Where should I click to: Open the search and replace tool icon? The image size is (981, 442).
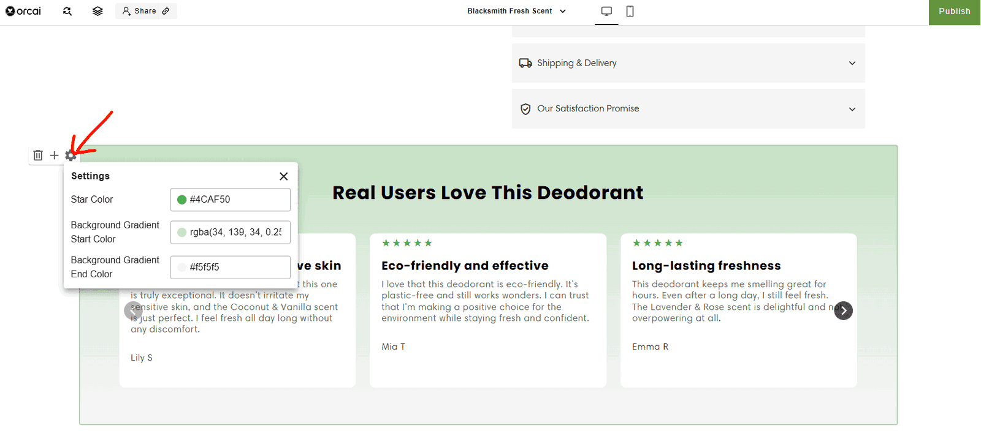pyautogui.click(x=67, y=11)
